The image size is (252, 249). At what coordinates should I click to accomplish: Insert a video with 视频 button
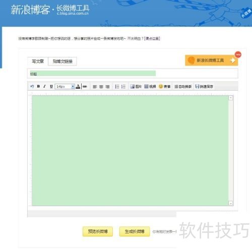pos(150,87)
